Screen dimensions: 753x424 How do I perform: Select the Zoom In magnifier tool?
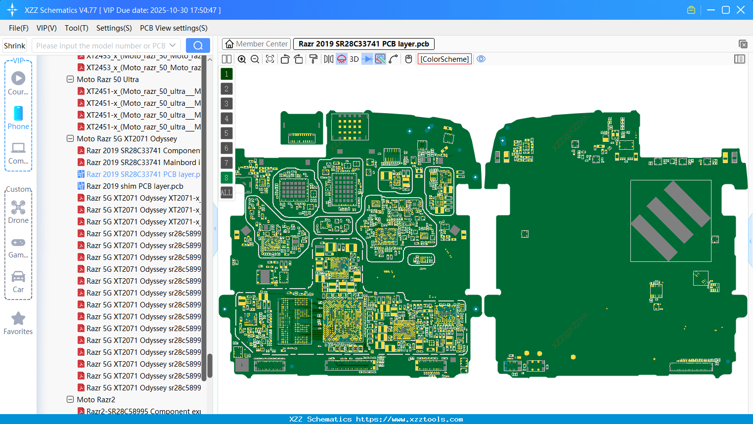point(242,59)
